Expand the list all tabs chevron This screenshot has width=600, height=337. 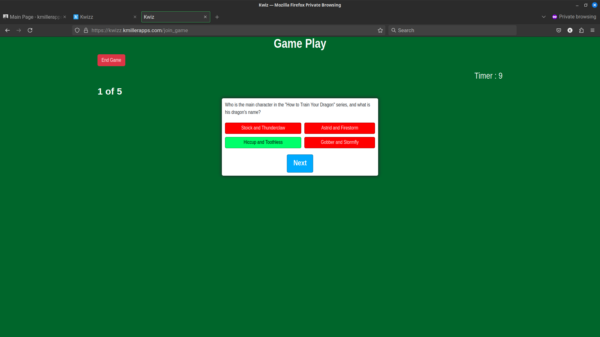point(544,17)
